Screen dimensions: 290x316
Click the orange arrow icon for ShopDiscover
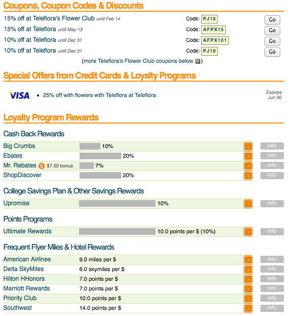point(248,176)
